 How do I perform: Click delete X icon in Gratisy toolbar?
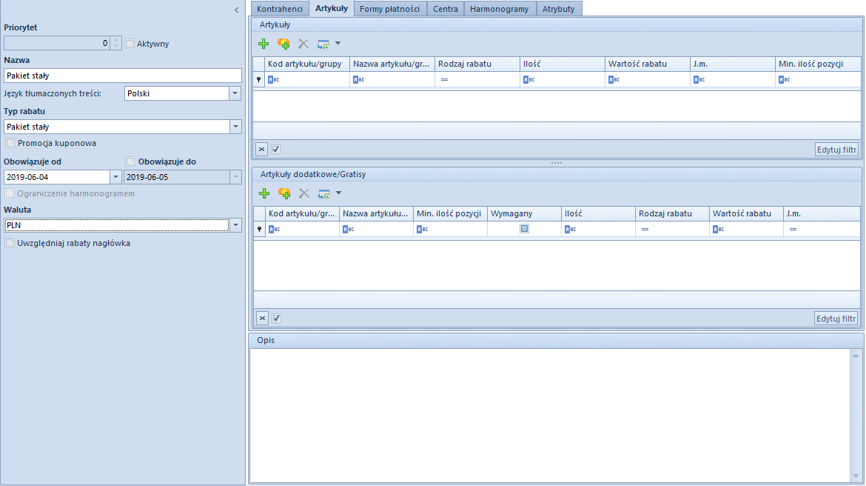click(303, 193)
